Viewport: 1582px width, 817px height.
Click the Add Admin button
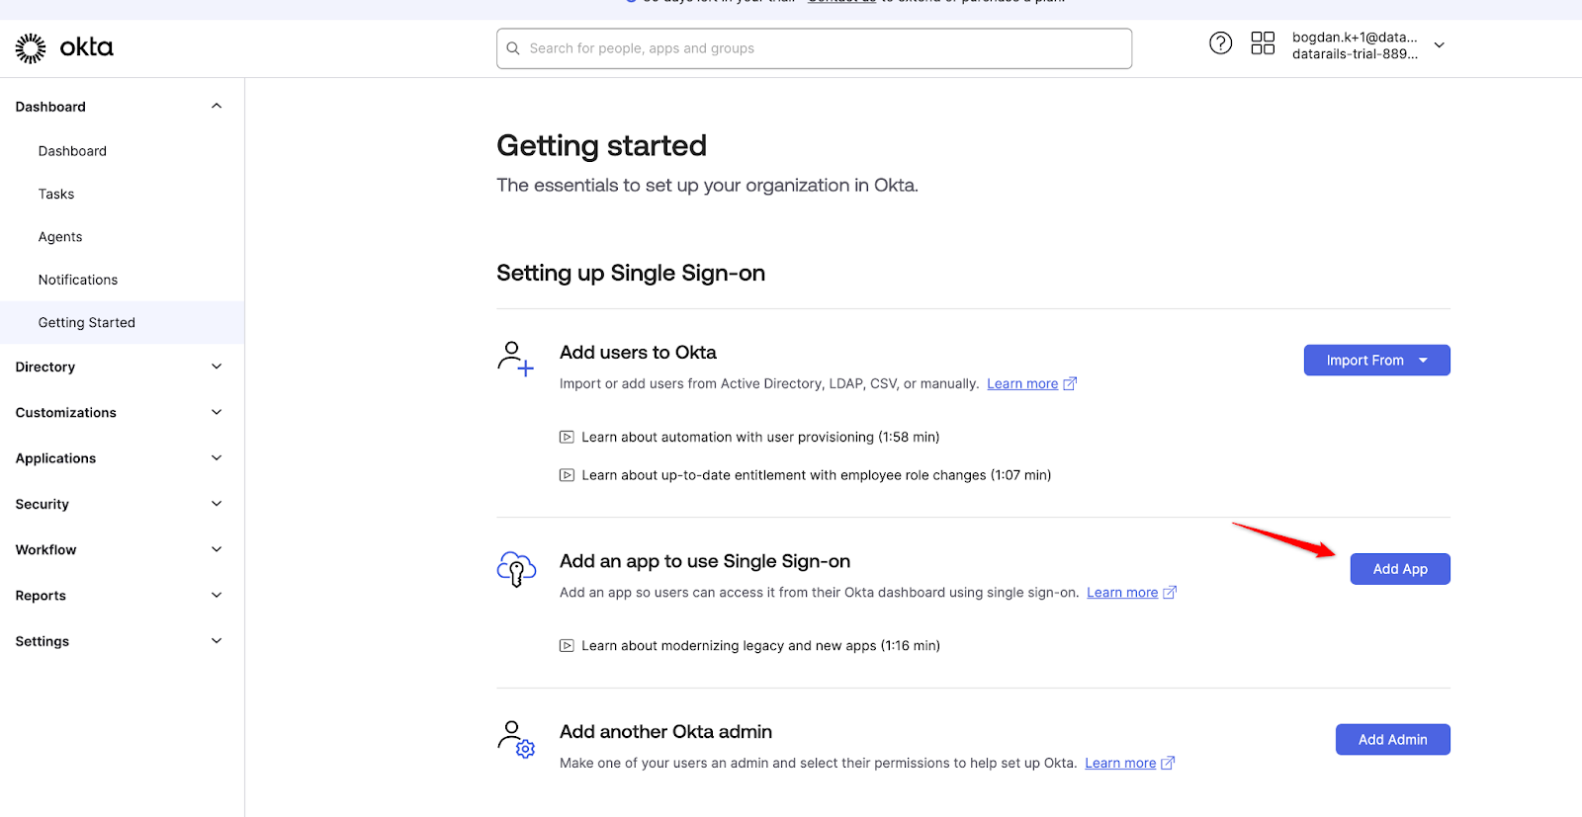click(1392, 740)
